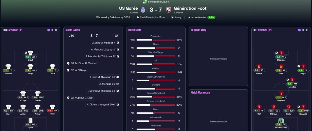Click the Possession stat comparison bar
This screenshot has height=131, width=312.
click(x=156, y=40)
